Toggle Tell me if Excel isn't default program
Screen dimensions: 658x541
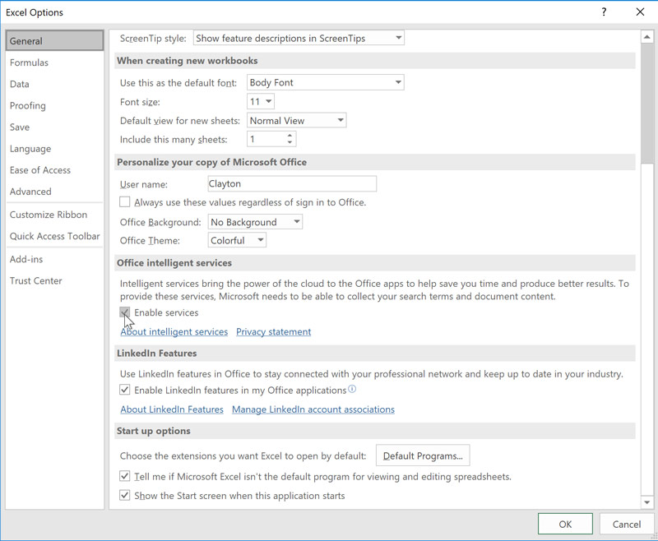tap(125, 476)
